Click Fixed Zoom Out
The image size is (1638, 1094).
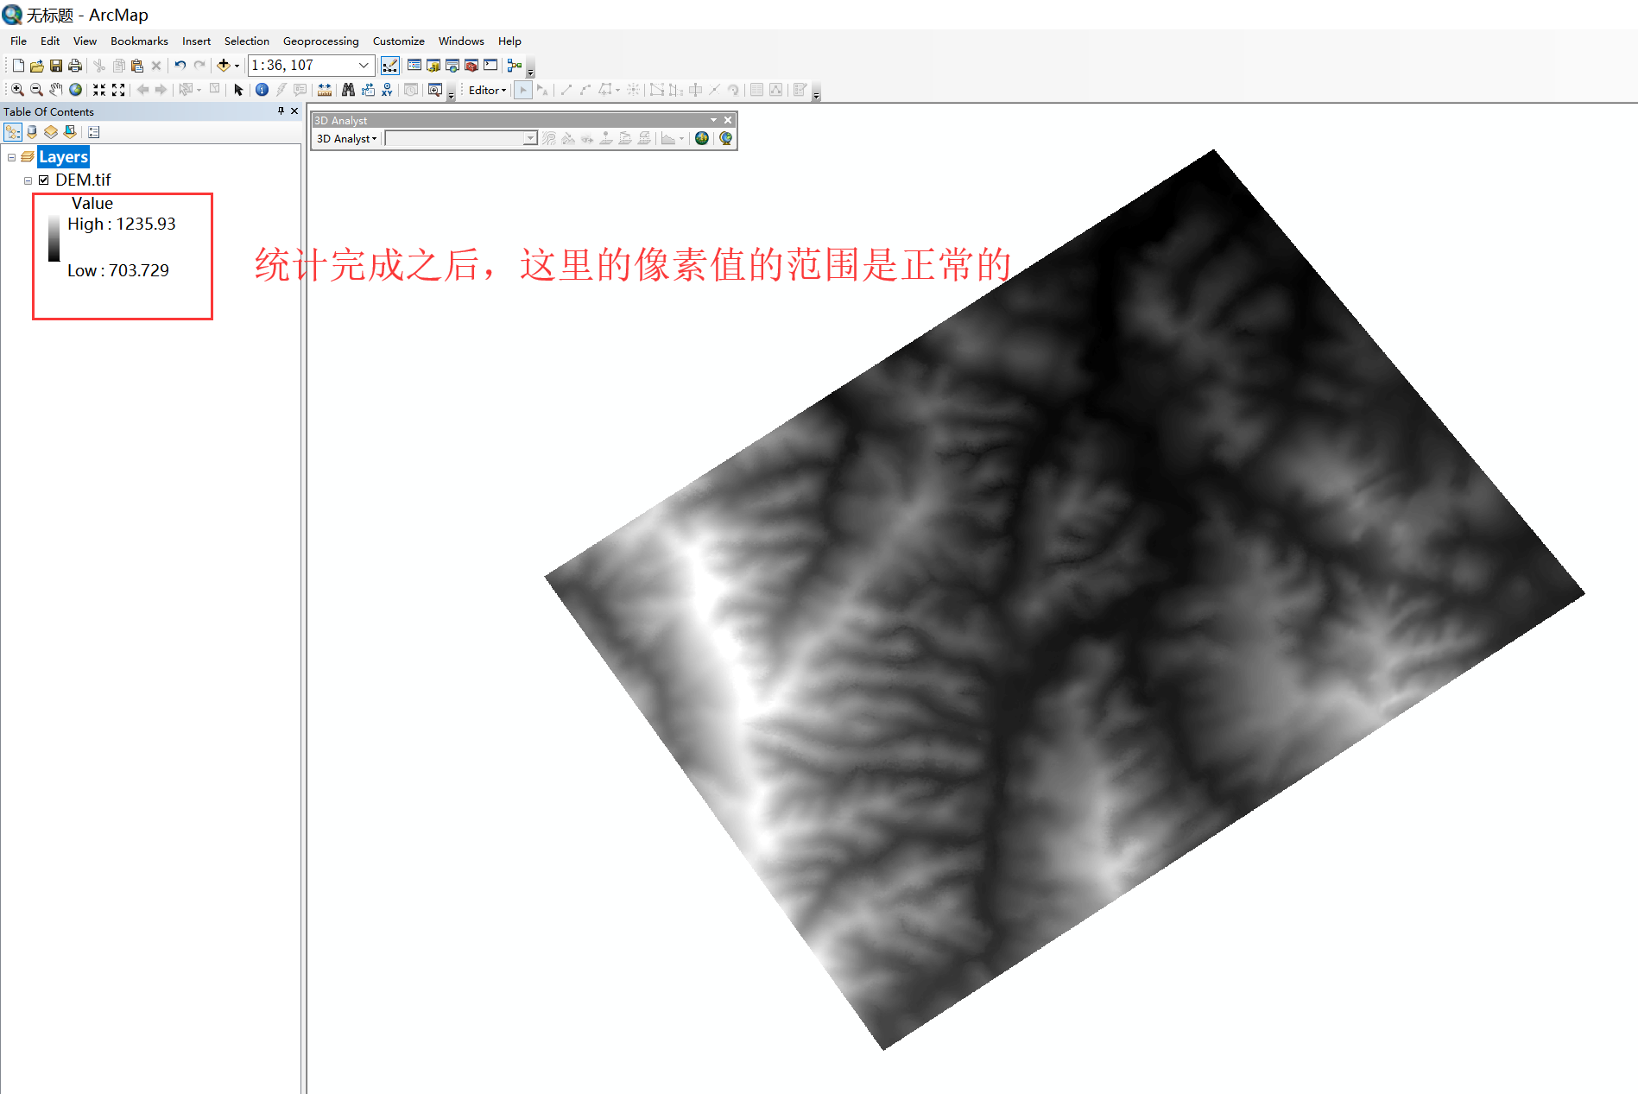(118, 90)
